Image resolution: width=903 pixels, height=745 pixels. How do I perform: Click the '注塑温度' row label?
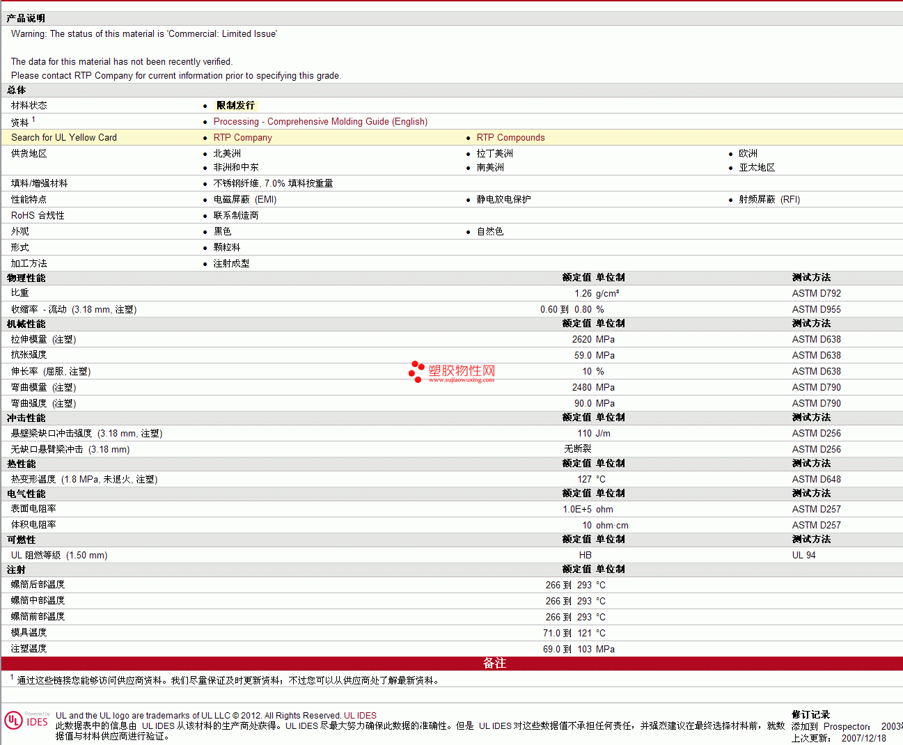pyautogui.click(x=29, y=649)
